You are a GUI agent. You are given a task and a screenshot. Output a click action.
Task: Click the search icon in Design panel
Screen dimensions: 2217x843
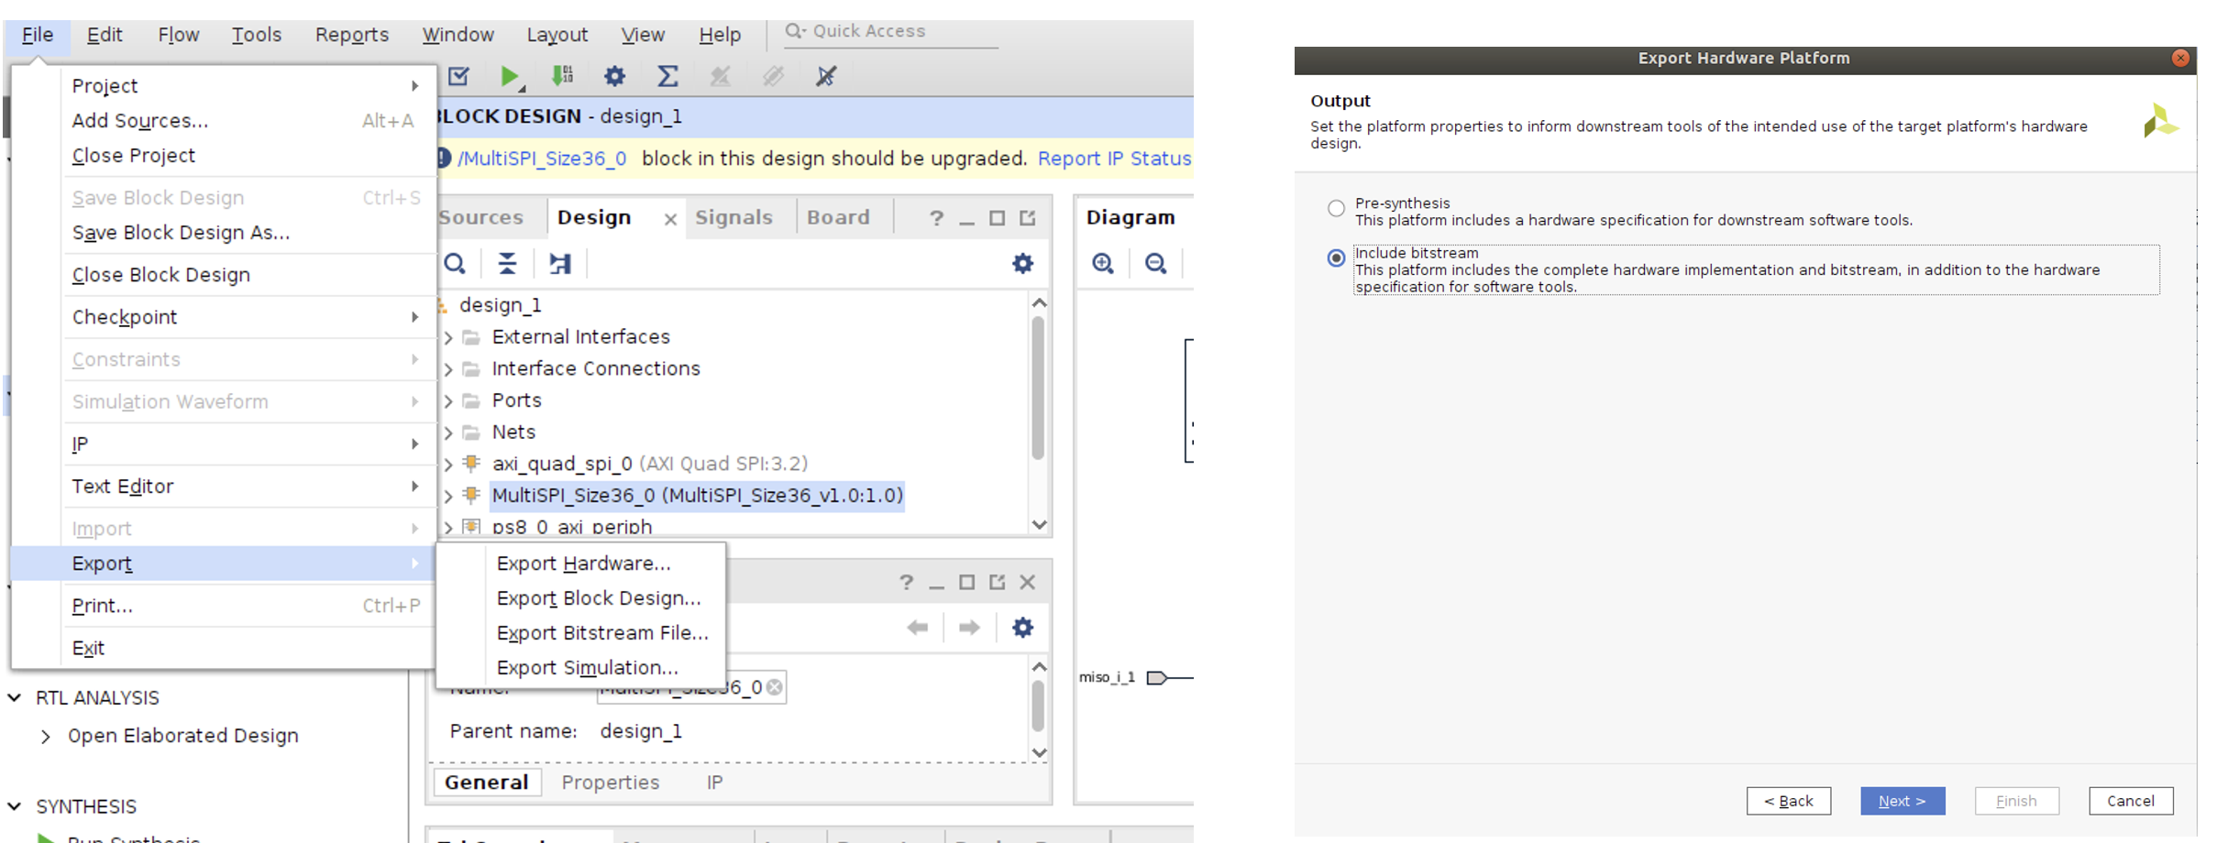coord(455,264)
